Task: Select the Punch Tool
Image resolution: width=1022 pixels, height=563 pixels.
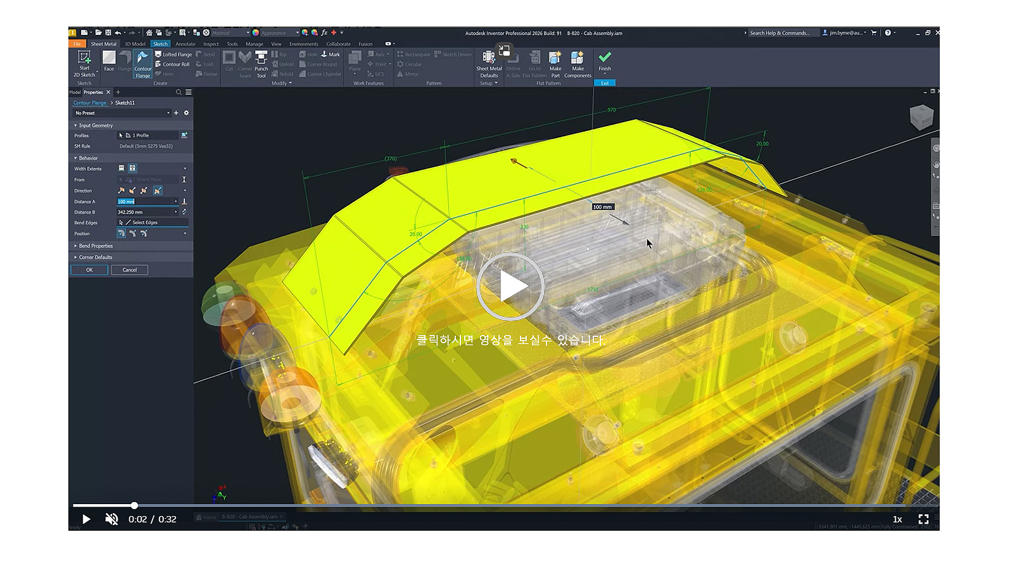Action: (261, 64)
